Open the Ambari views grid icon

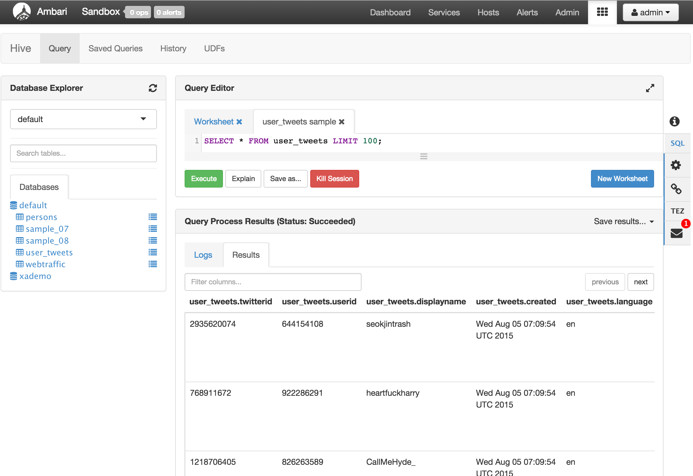click(602, 12)
